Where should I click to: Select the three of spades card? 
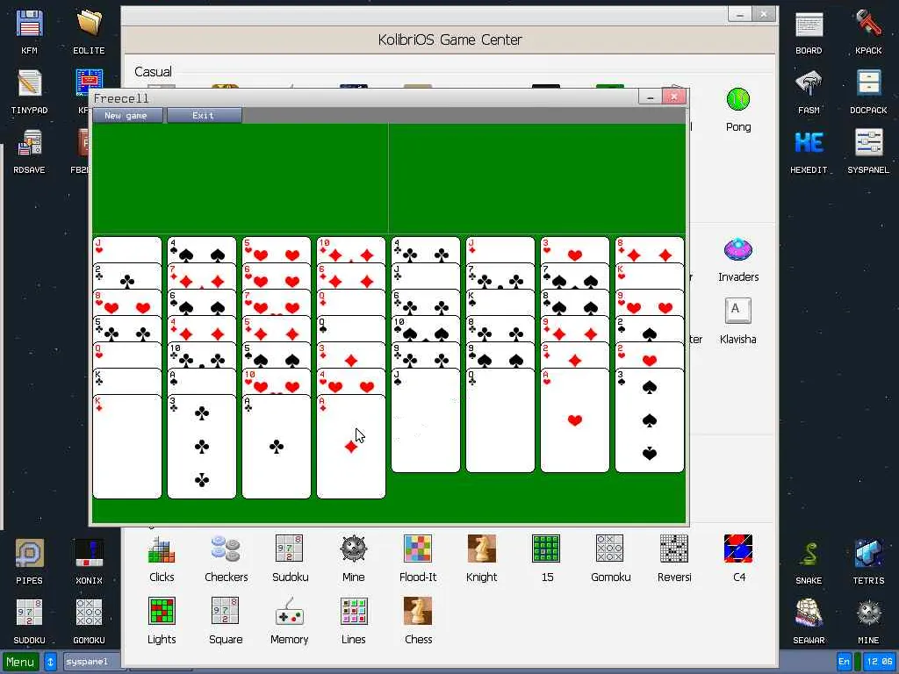[649, 421]
